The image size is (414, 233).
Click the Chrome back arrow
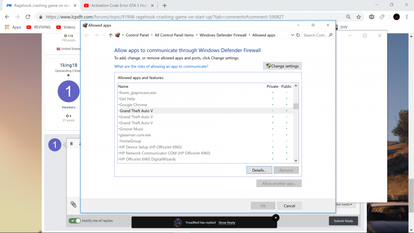pyautogui.click(x=7, y=17)
